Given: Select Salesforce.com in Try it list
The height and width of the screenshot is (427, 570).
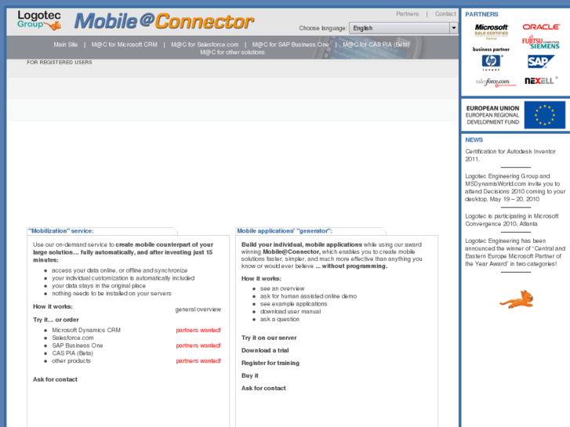Looking at the screenshot, I should coord(73,338).
